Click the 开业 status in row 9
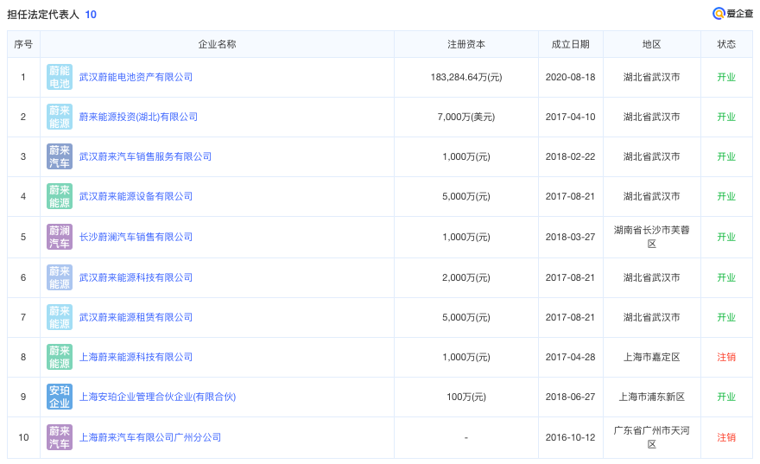Screen dimensions: 760x464 click(x=726, y=397)
